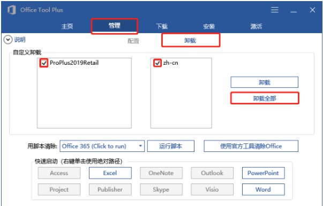Minimize the Office Tool Plus window
The height and width of the screenshot is (206, 323).
pos(294,12)
